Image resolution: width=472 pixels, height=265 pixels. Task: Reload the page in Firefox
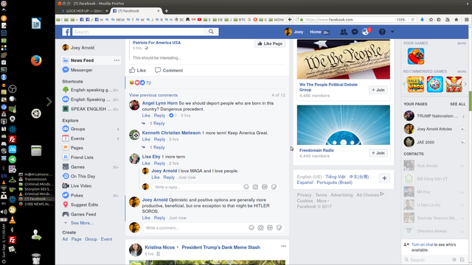tap(413, 20)
